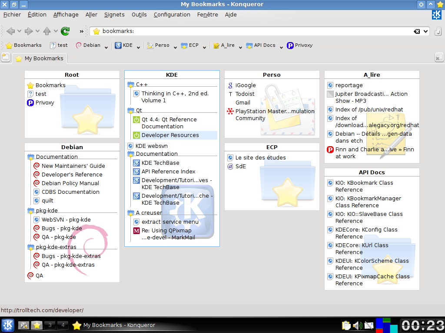Close the current tab via the right tab bar icon
Viewport: 445px width, 333px height.
click(x=439, y=58)
